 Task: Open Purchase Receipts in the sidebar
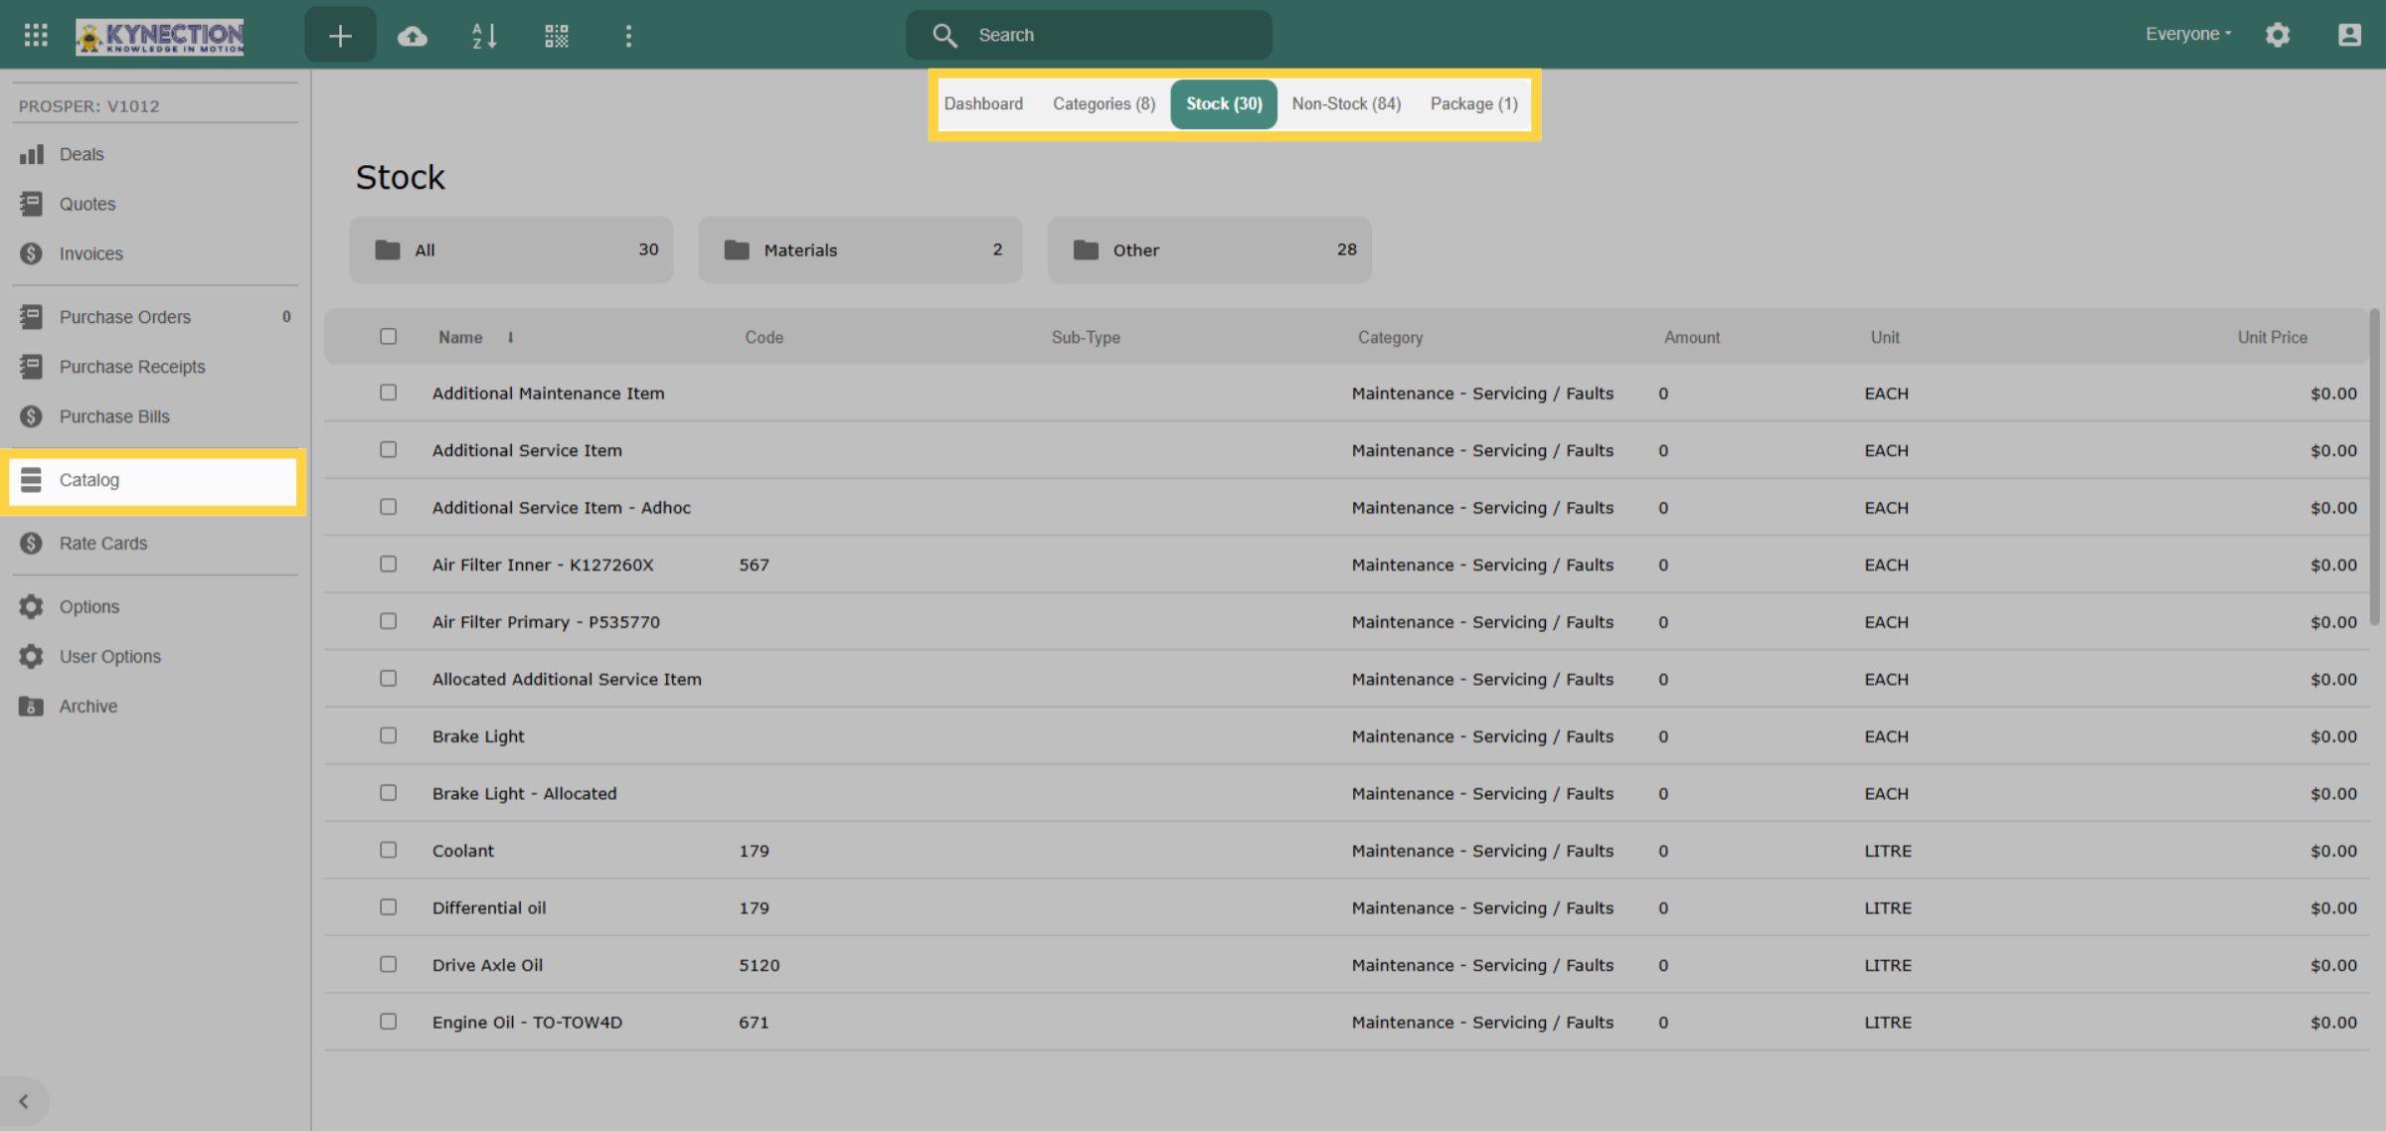(154, 367)
